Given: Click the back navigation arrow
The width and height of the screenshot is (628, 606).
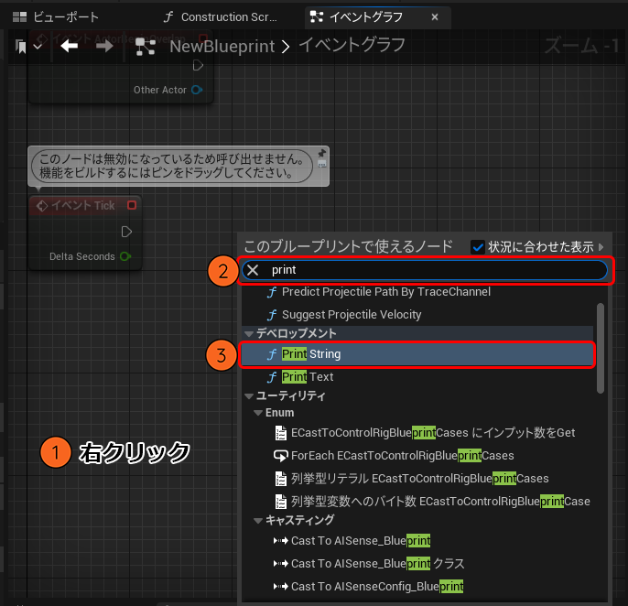Looking at the screenshot, I should click(70, 46).
